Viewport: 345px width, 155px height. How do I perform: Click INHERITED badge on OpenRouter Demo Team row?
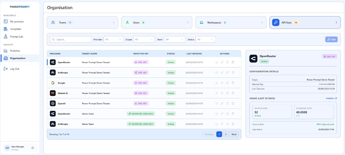point(141,114)
